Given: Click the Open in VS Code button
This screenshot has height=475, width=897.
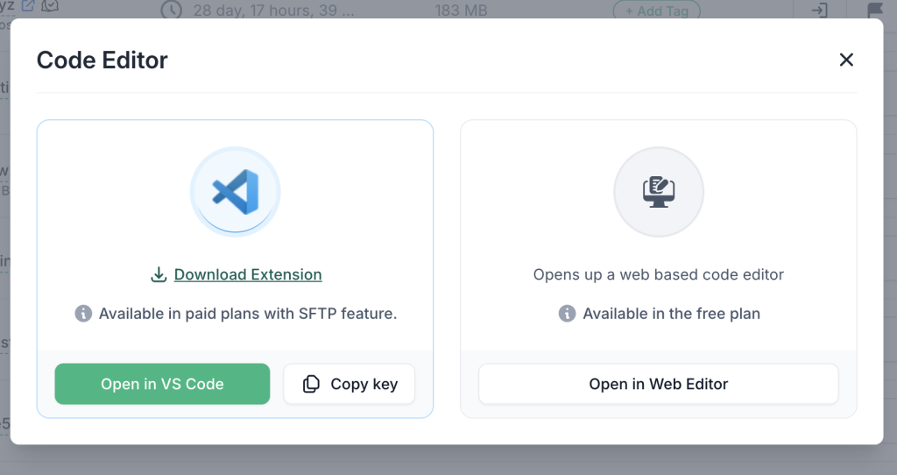Looking at the screenshot, I should pos(162,384).
